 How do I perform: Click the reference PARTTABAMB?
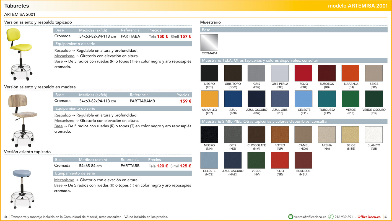(142, 101)
